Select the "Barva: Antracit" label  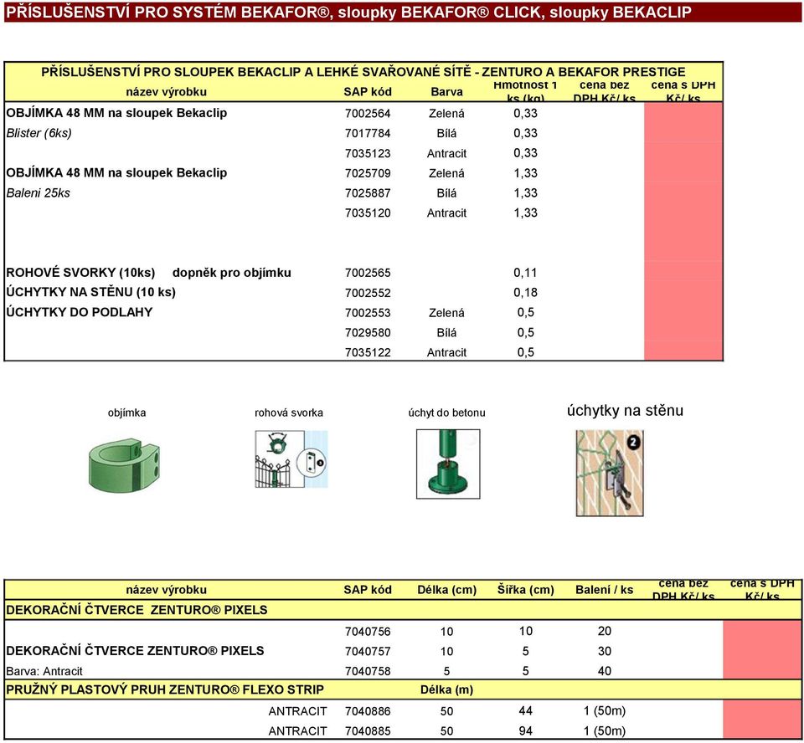(44, 671)
